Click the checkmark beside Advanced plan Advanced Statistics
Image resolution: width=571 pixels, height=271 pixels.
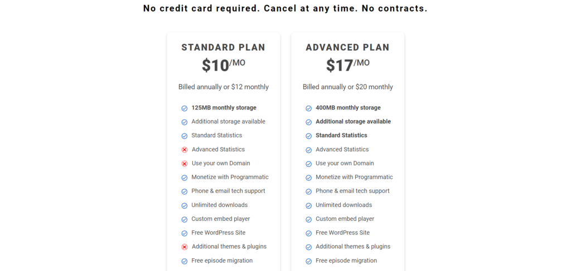308,150
